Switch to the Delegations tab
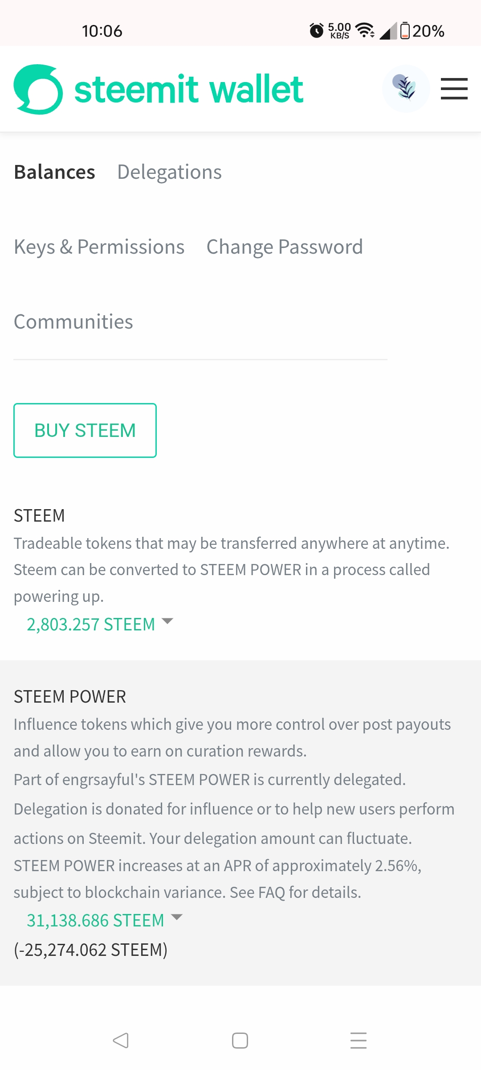Viewport: 481px width, 1070px height. click(169, 172)
